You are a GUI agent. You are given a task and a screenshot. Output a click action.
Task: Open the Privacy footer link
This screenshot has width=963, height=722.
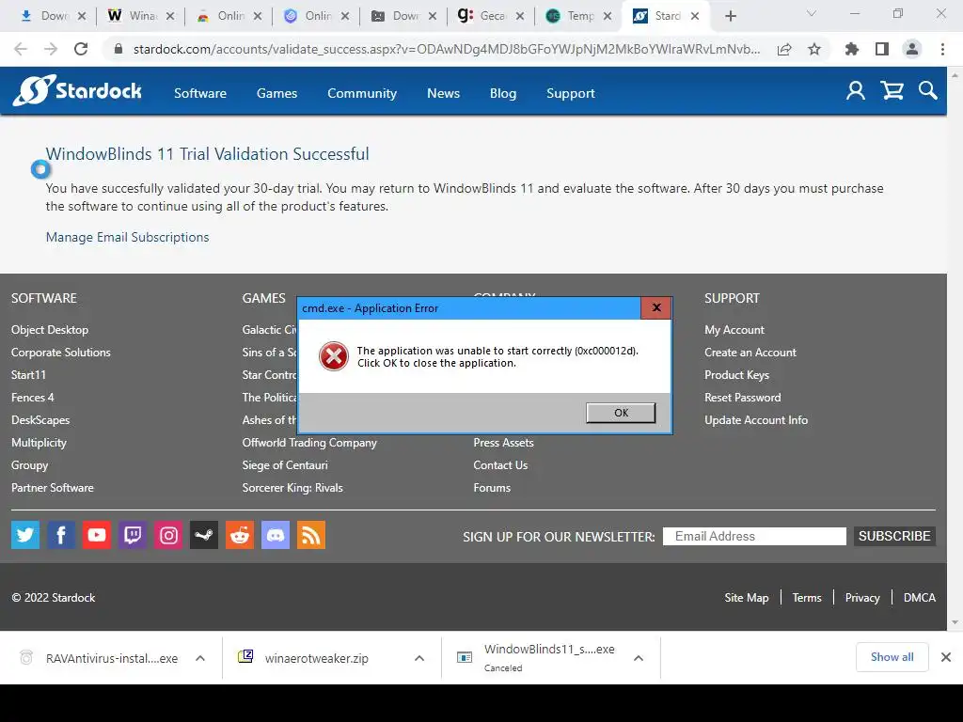click(862, 597)
